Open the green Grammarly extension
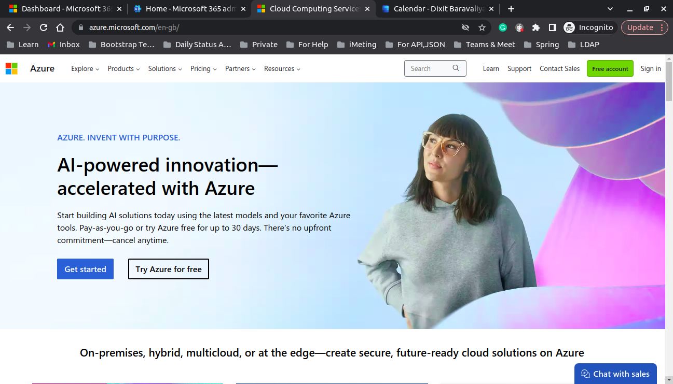The width and height of the screenshot is (673, 384). [502, 27]
